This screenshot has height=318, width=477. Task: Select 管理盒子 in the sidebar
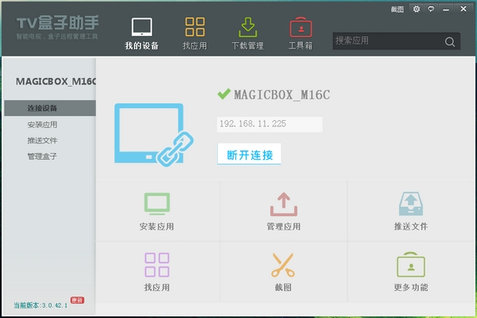(42, 157)
